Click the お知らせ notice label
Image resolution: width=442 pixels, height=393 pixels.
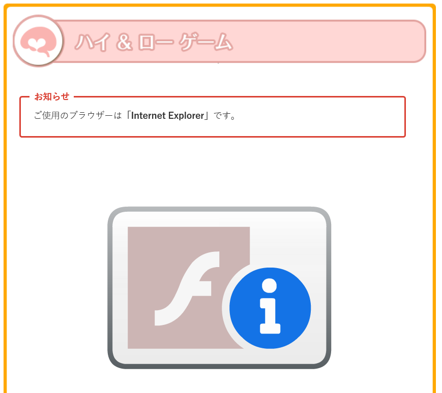click(x=52, y=96)
